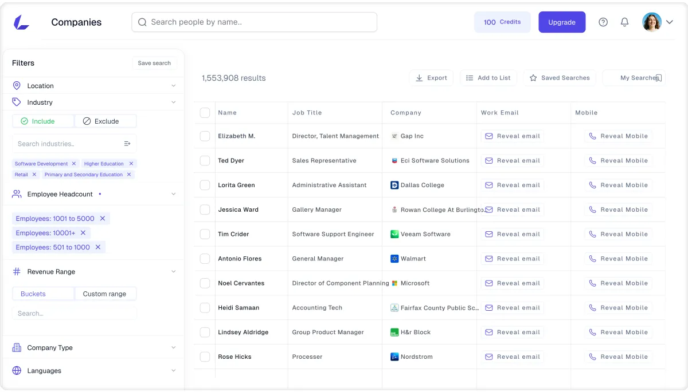
Task: Click the Microsoft logo icon
Action: point(394,283)
